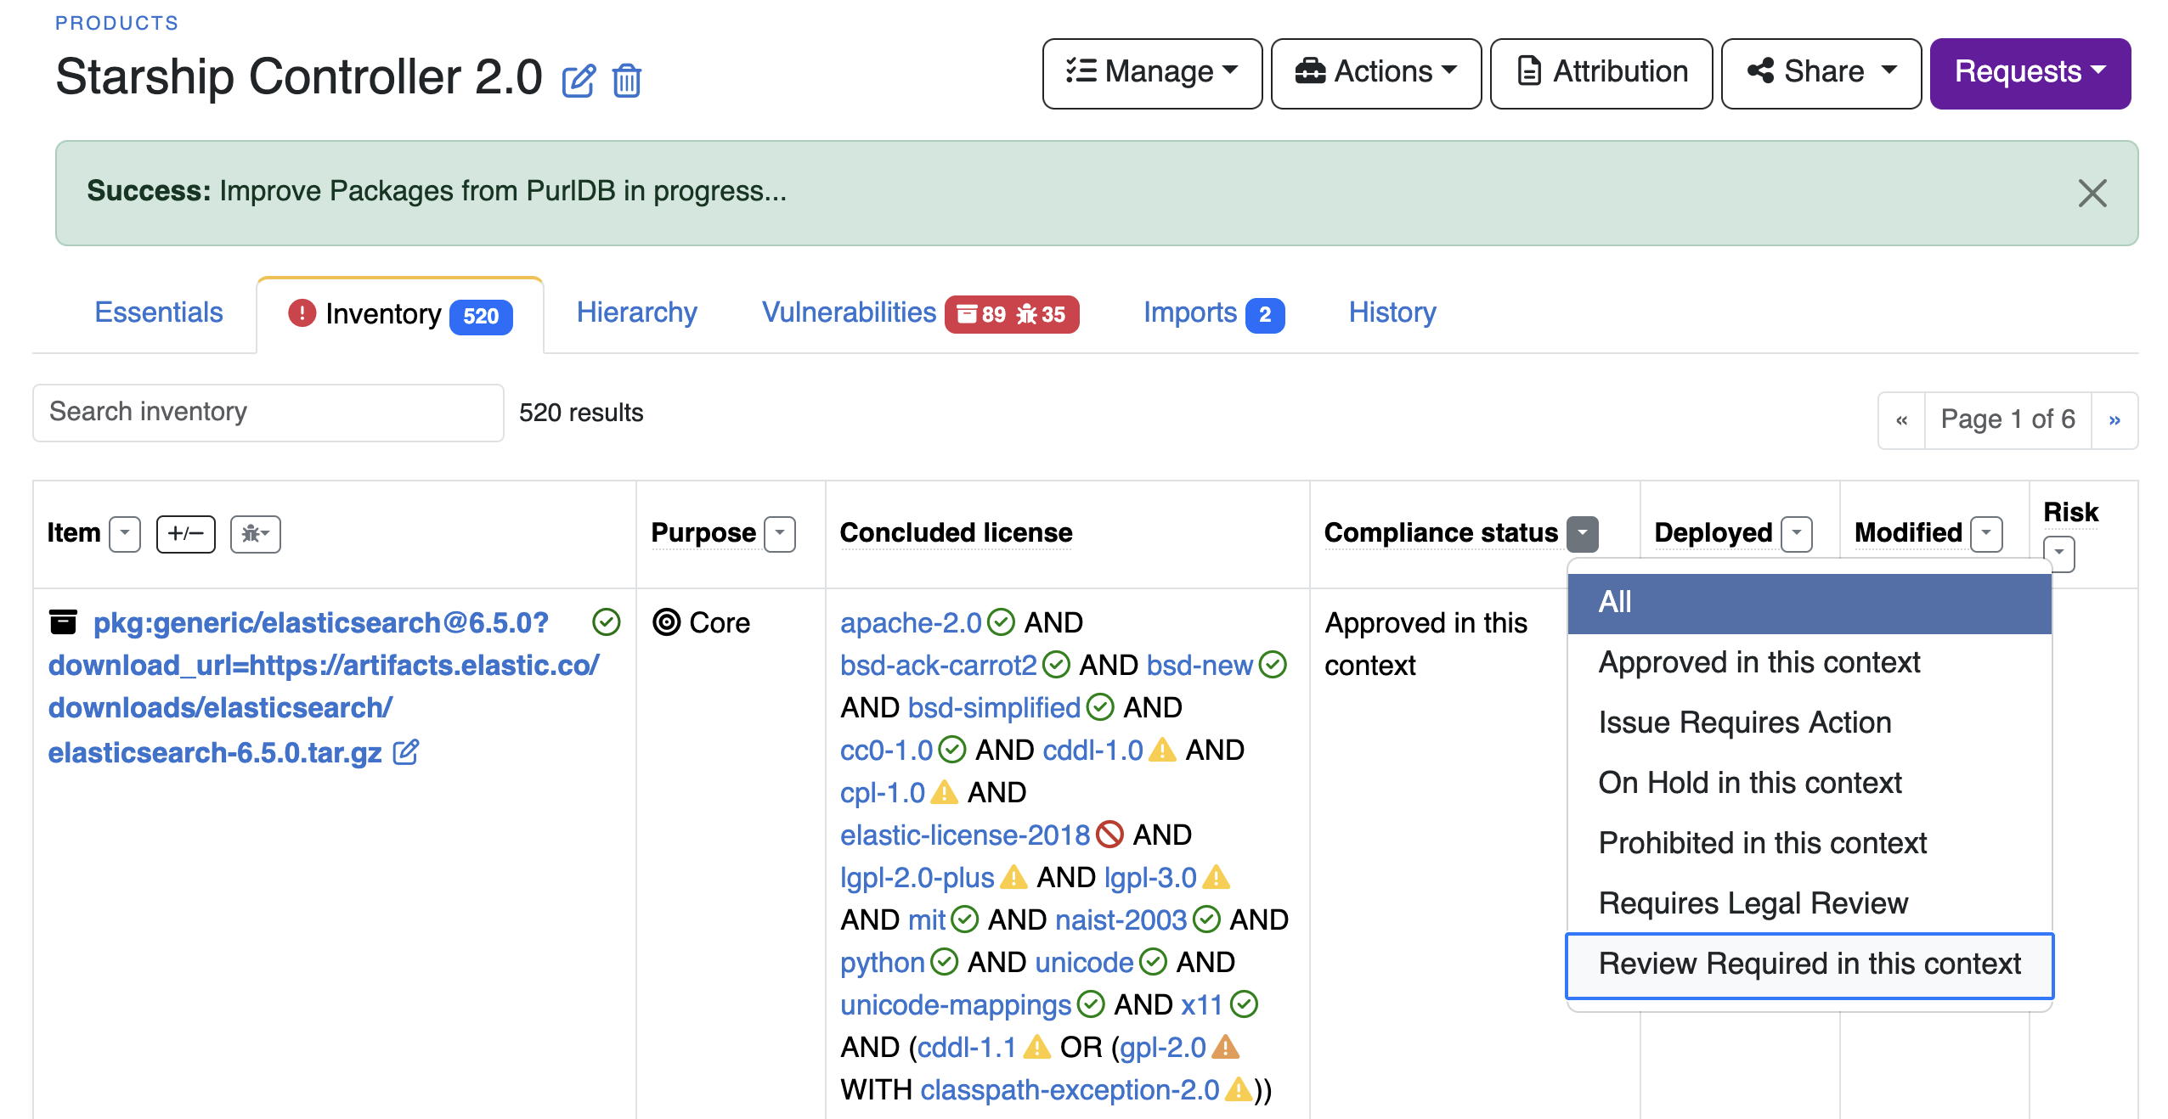
Task: Open the x11 license link
Action: point(1201,1005)
